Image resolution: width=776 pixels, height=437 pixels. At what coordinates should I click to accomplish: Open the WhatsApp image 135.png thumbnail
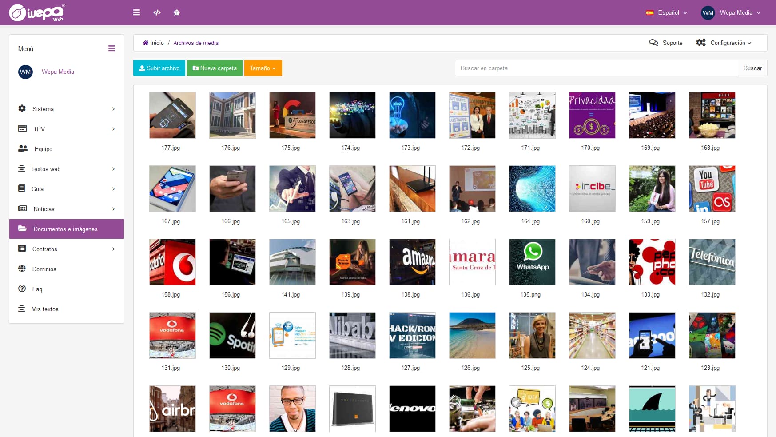(x=532, y=262)
